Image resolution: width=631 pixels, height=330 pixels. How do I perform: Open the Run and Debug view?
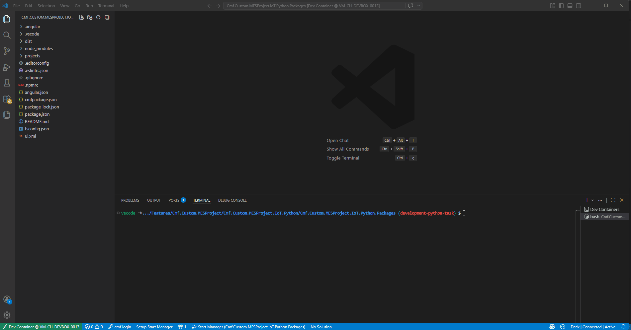tap(7, 67)
